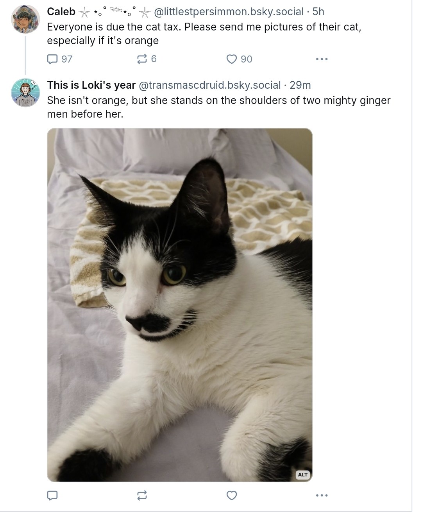Open more options on Caleb's post

pyautogui.click(x=322, y=59)
